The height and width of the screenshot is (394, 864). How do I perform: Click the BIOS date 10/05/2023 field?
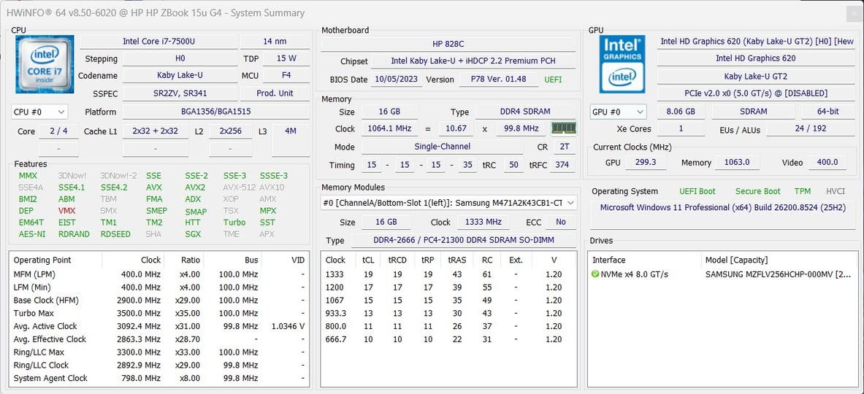[x=396, y=80]
